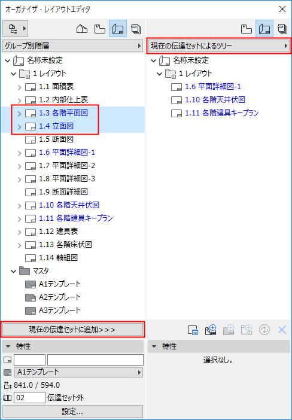Select right panel 1.11 各階建具キープラン

tap(222, 112)
